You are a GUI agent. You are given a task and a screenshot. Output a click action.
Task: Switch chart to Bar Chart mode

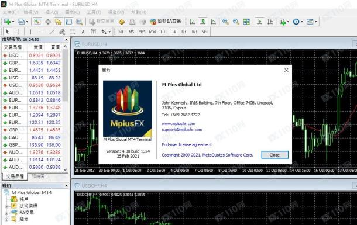click(192, 22)
